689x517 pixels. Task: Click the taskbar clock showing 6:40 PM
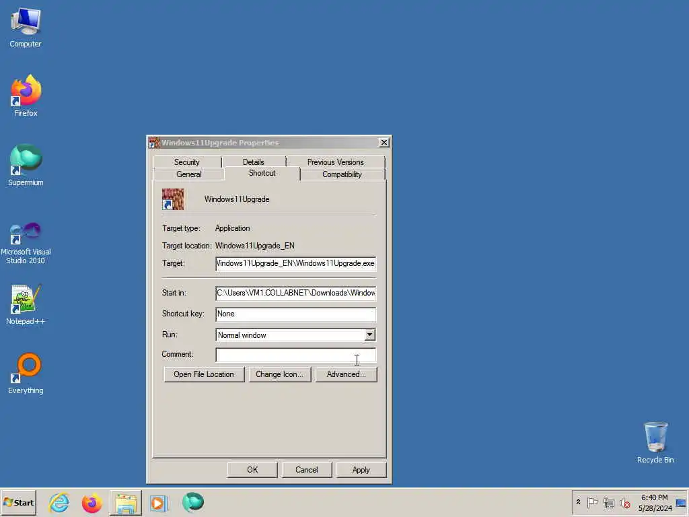655,502
